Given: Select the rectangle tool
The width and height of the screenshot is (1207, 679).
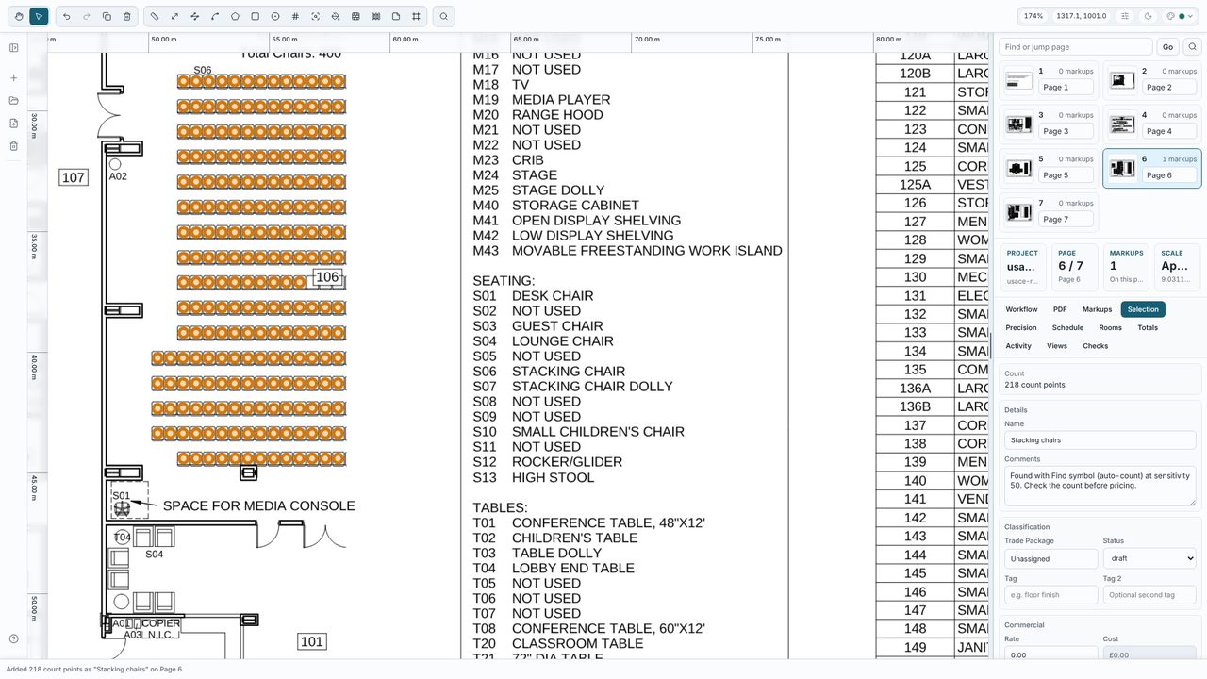Looking at the screenshot, I should (x=256, y=16).
